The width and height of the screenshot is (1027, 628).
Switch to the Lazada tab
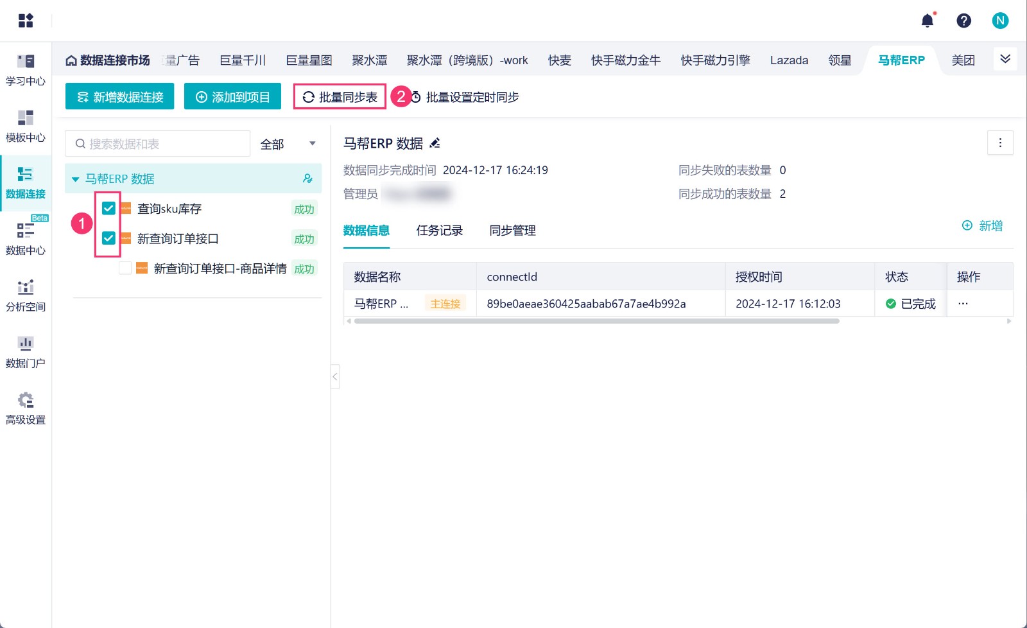(789, 60)
